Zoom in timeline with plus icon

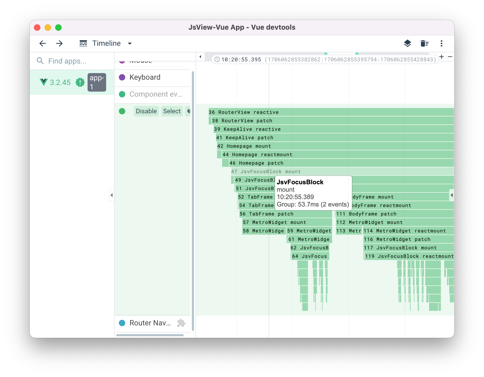click(442, 57)
